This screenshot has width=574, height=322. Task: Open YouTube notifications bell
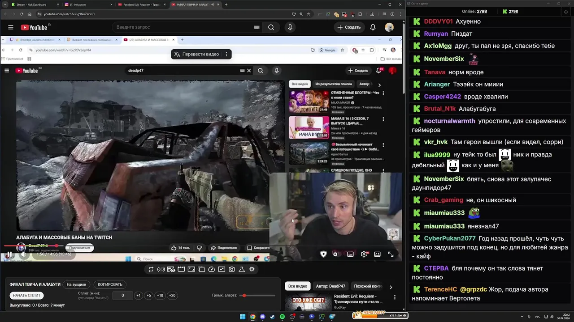373,27
